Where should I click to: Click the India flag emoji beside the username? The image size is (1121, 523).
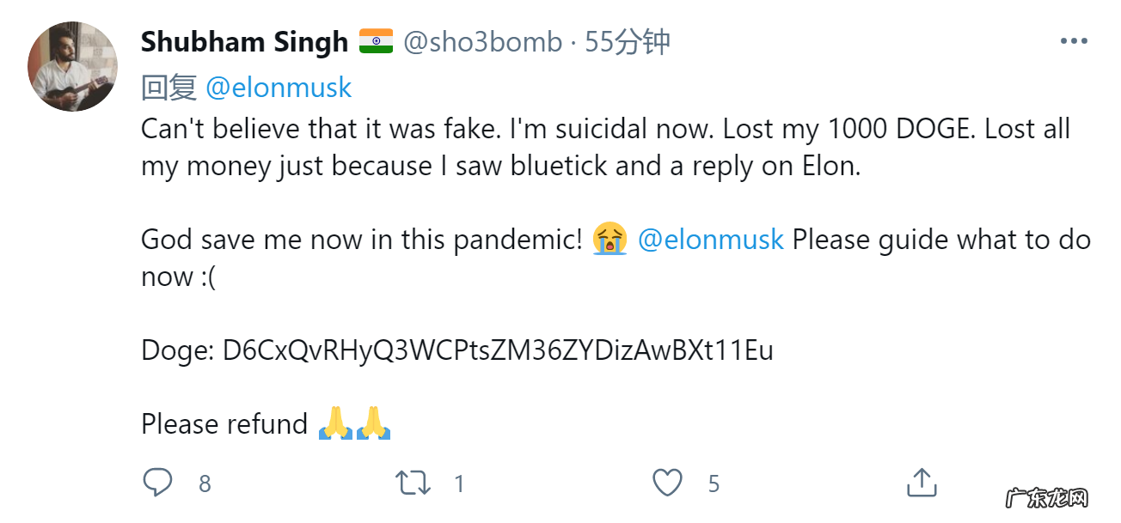376,38
